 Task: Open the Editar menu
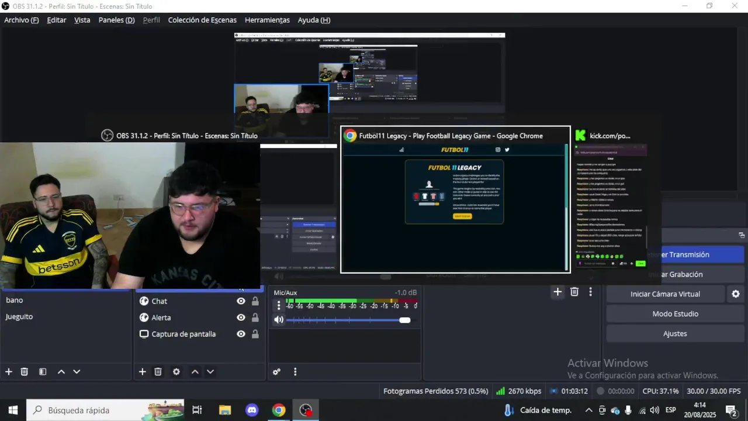[x=57, y=20]
